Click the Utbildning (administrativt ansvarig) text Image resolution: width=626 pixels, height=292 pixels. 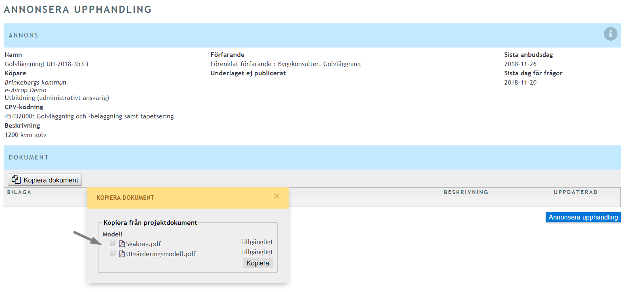click(57, 97)
